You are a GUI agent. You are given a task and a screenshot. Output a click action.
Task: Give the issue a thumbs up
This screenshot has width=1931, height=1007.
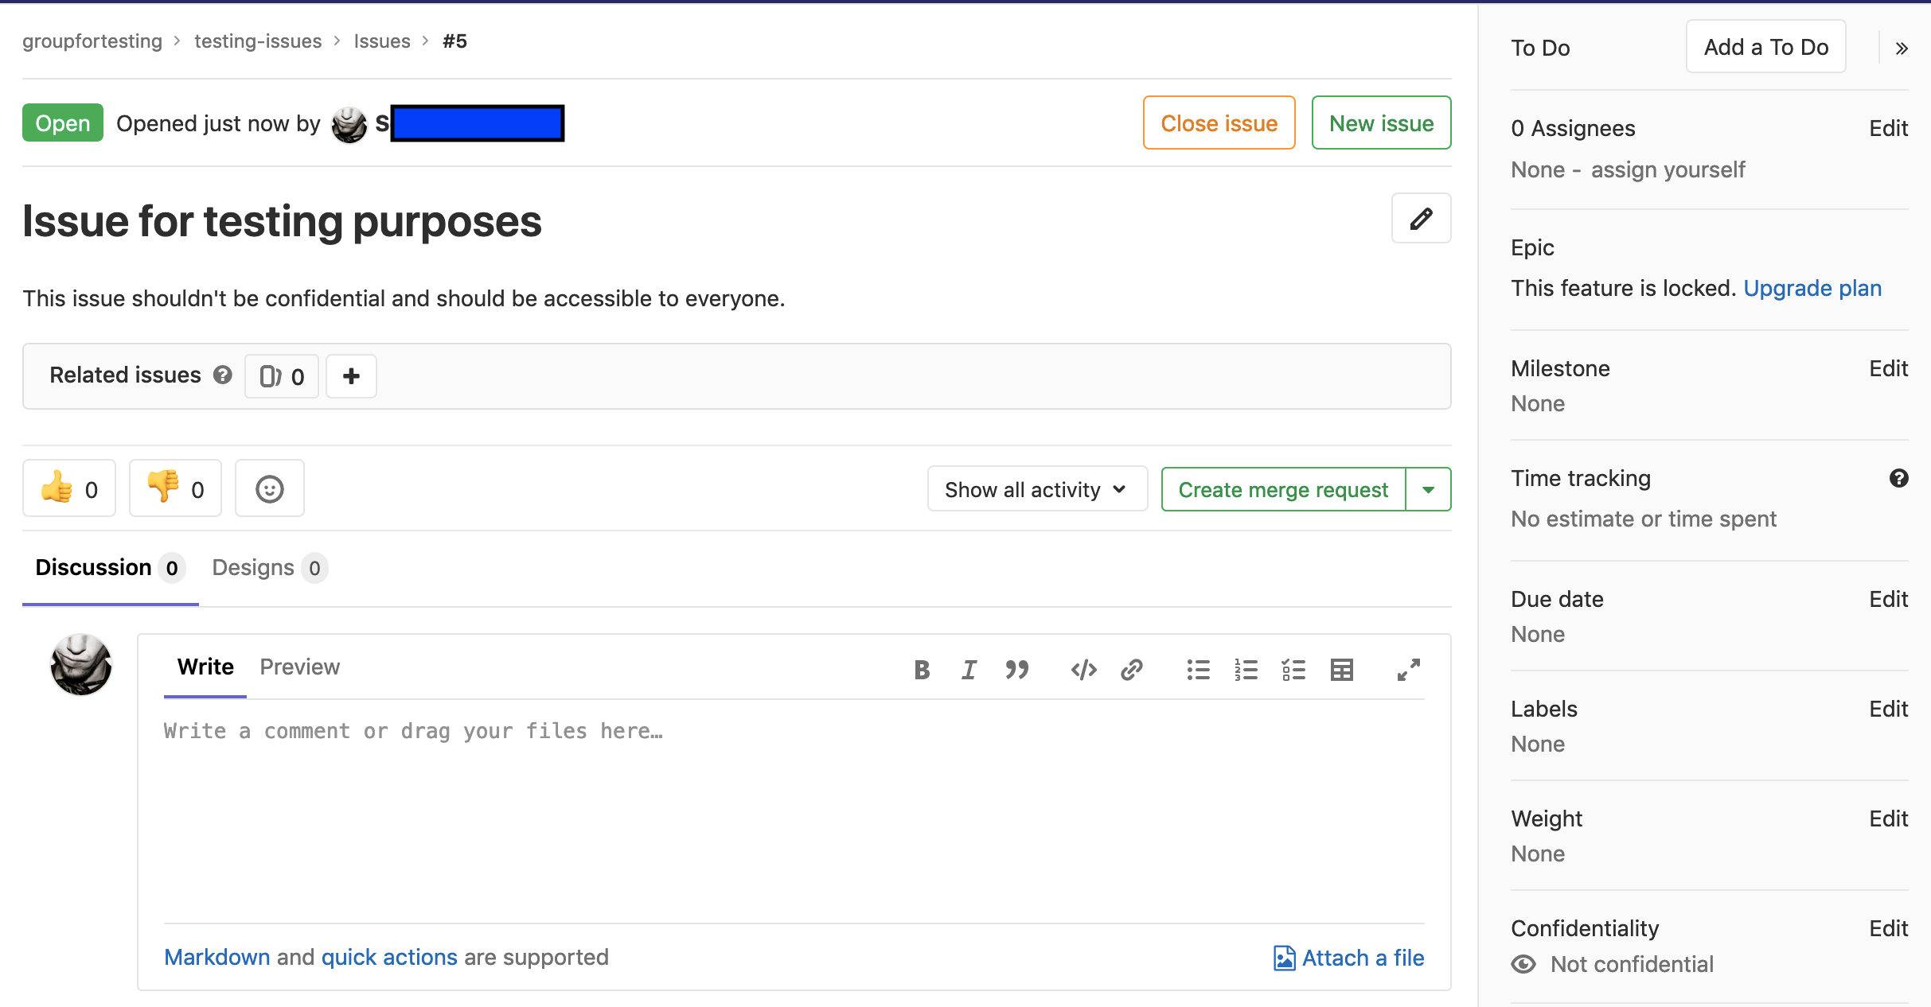click(69, 488)
